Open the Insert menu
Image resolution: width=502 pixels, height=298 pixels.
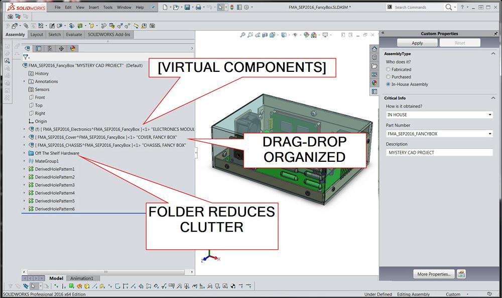93,7
